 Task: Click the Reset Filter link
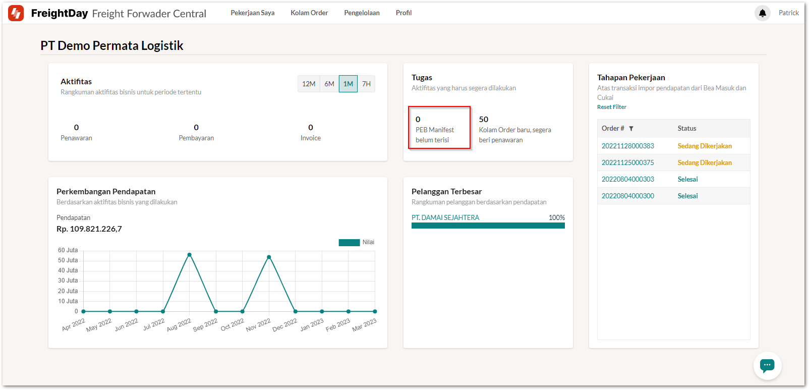(611, 107)
